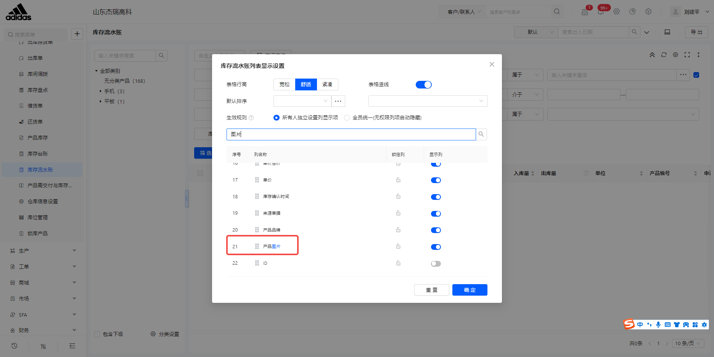This screenshot has width=714, height=357.
Task: Toggle display switch for 来源单据
Action: coord(436,214)
